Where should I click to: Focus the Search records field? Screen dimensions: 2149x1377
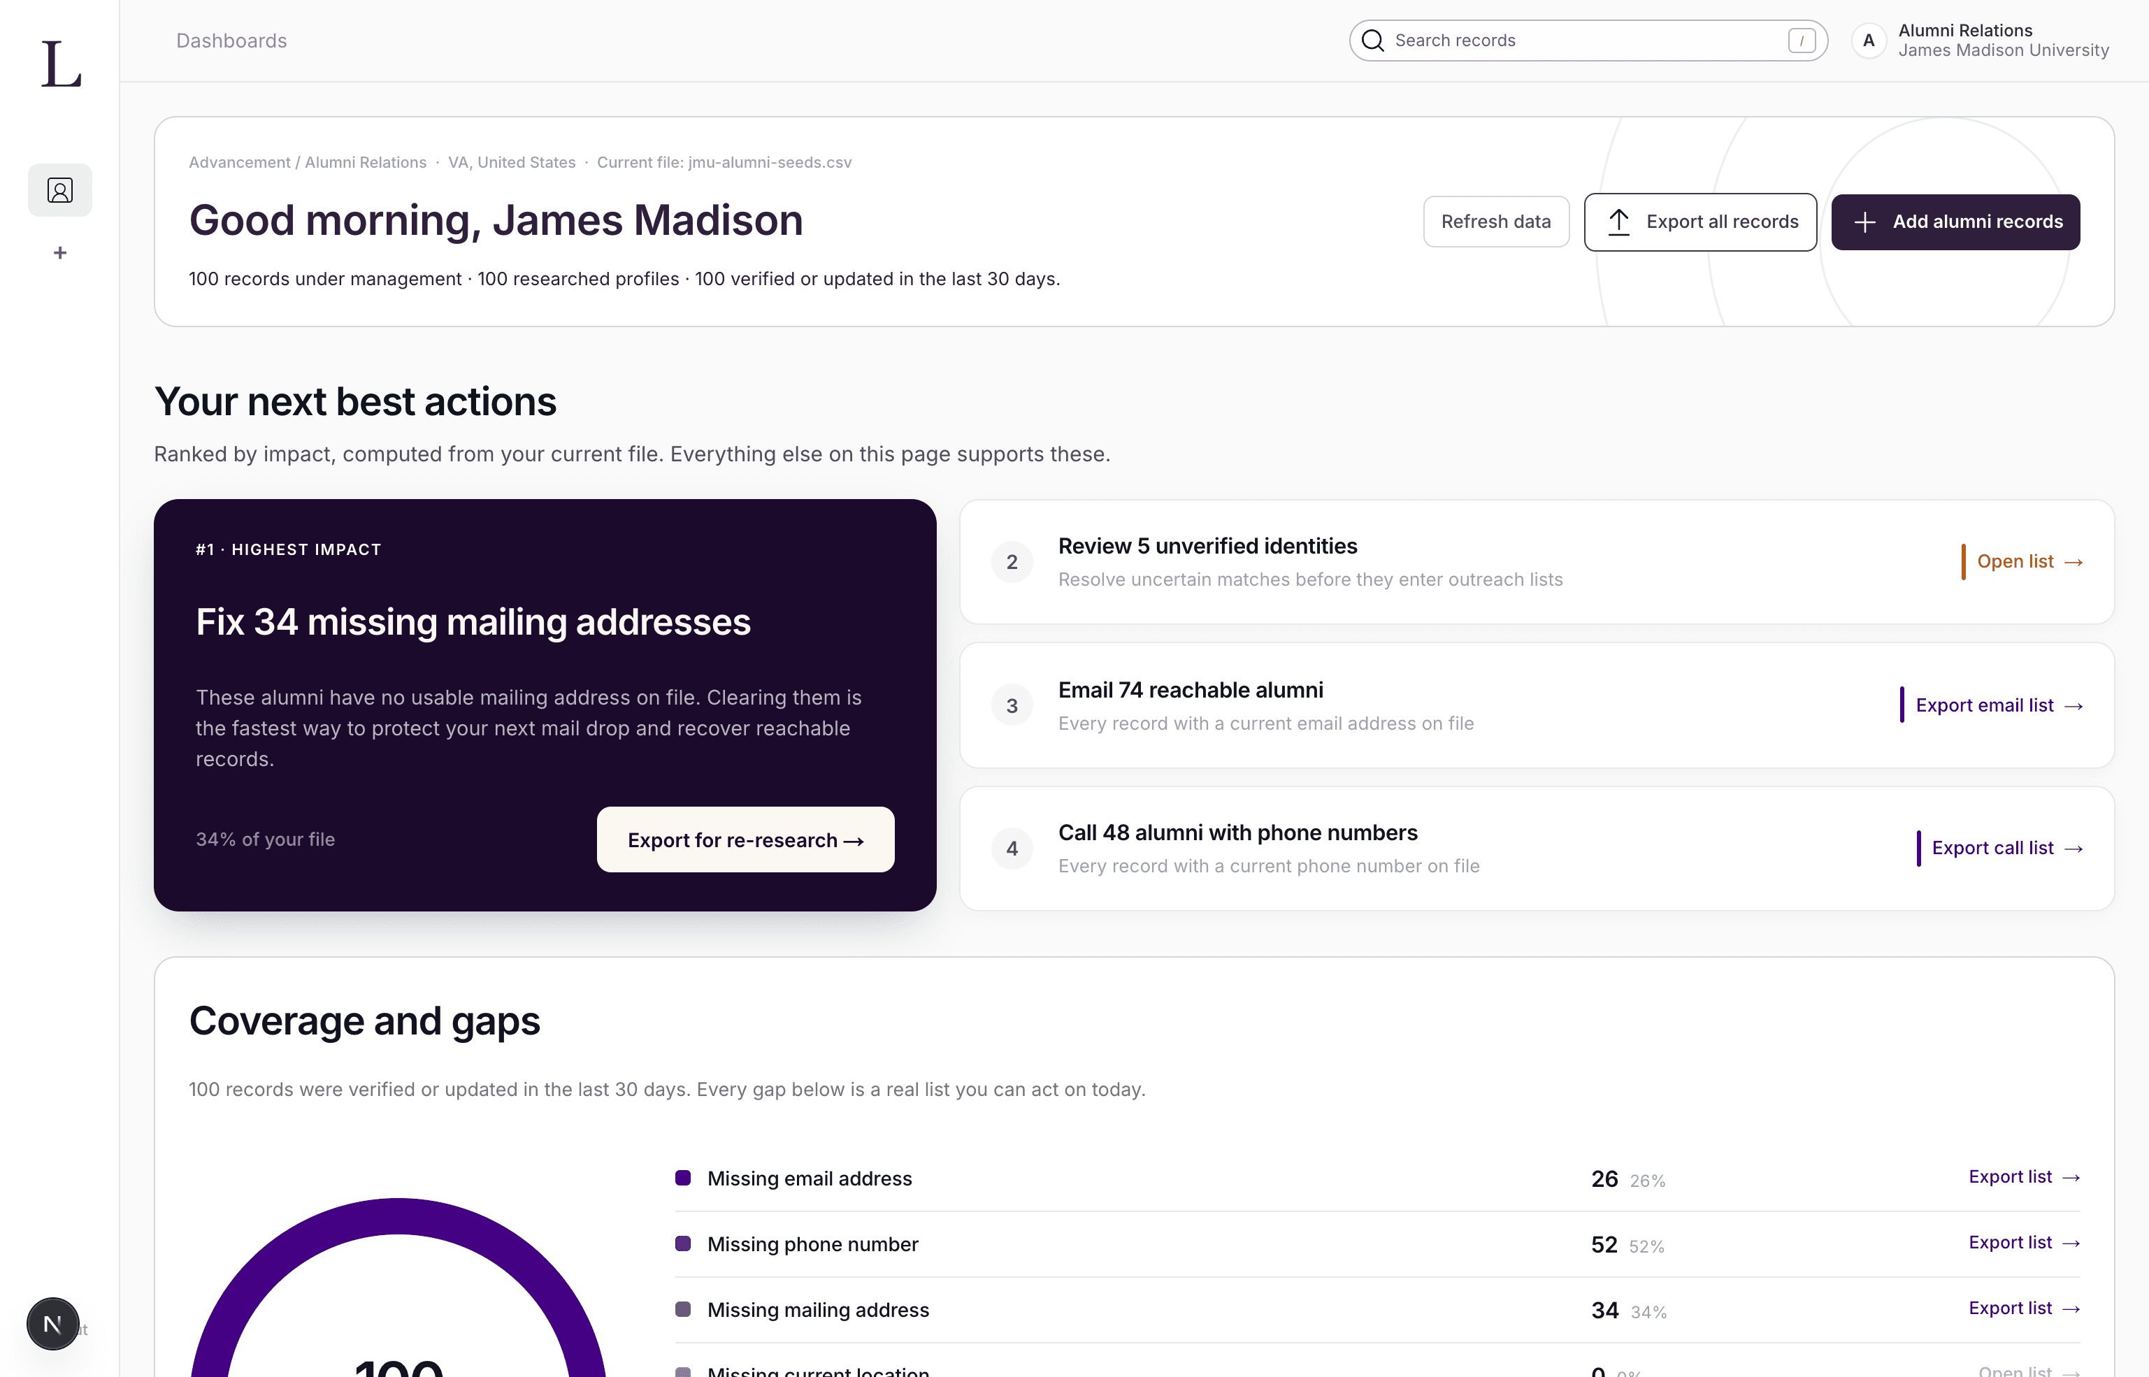(1588, 41)
